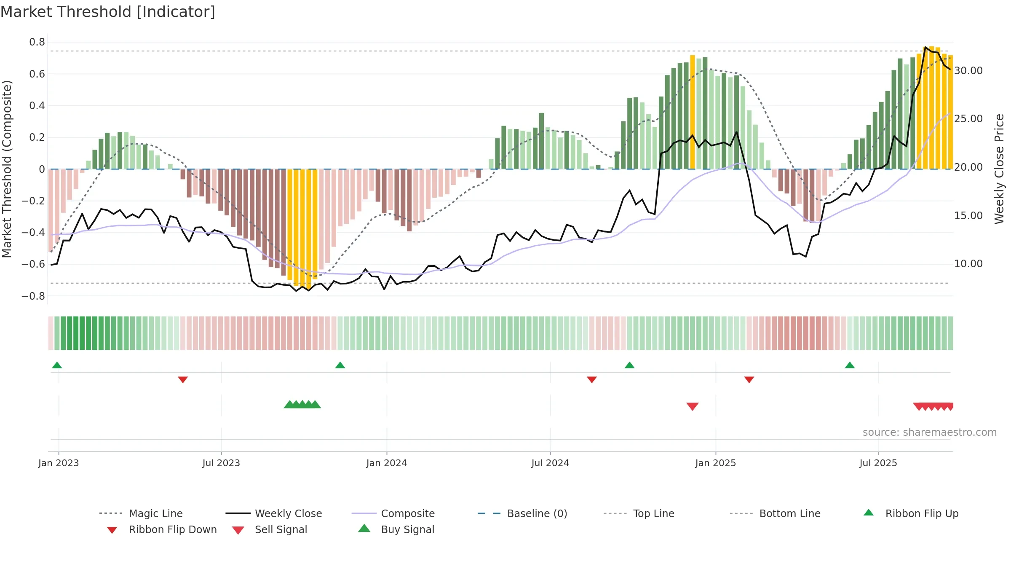Click the Jul 2023 x-axis label
The width and height of the screenshot is (1011, 569).
click(x=221, y=463)
